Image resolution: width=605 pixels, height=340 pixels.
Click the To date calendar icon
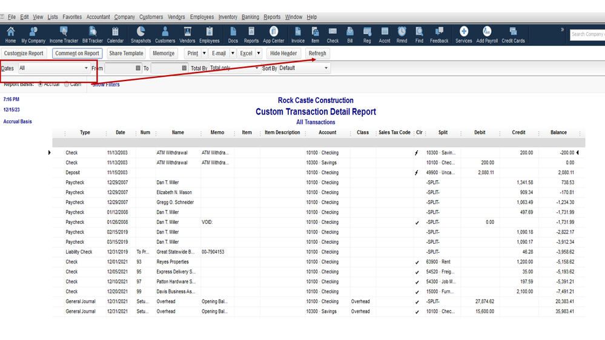click(x=184, y=68)
